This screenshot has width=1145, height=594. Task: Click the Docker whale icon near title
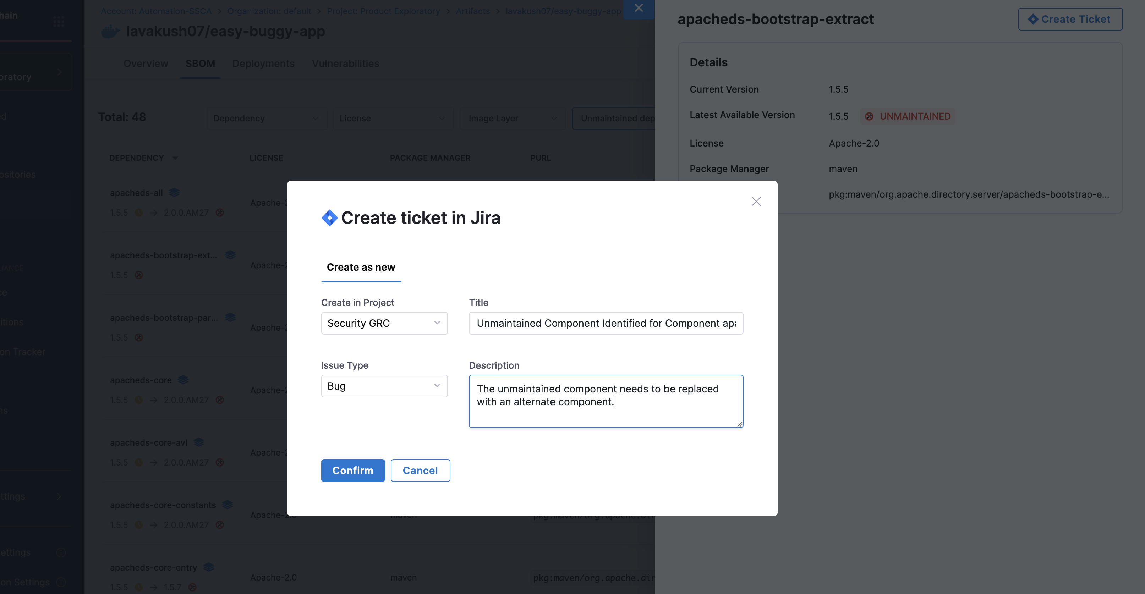tap(110, 32)
